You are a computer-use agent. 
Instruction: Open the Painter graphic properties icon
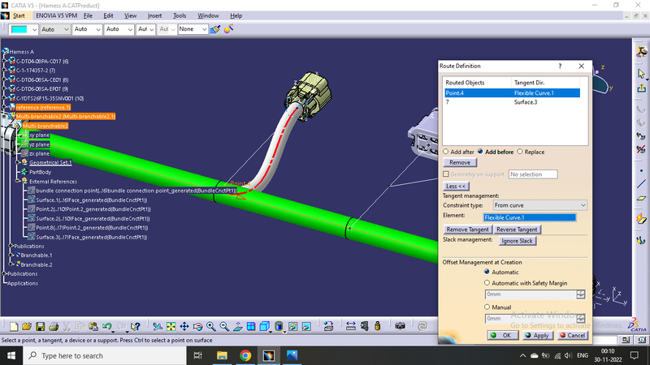[x=214, y=29]
